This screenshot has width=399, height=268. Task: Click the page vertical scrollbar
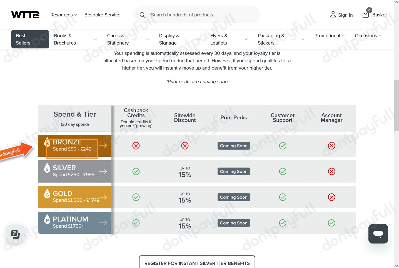(x=396, y=106)
